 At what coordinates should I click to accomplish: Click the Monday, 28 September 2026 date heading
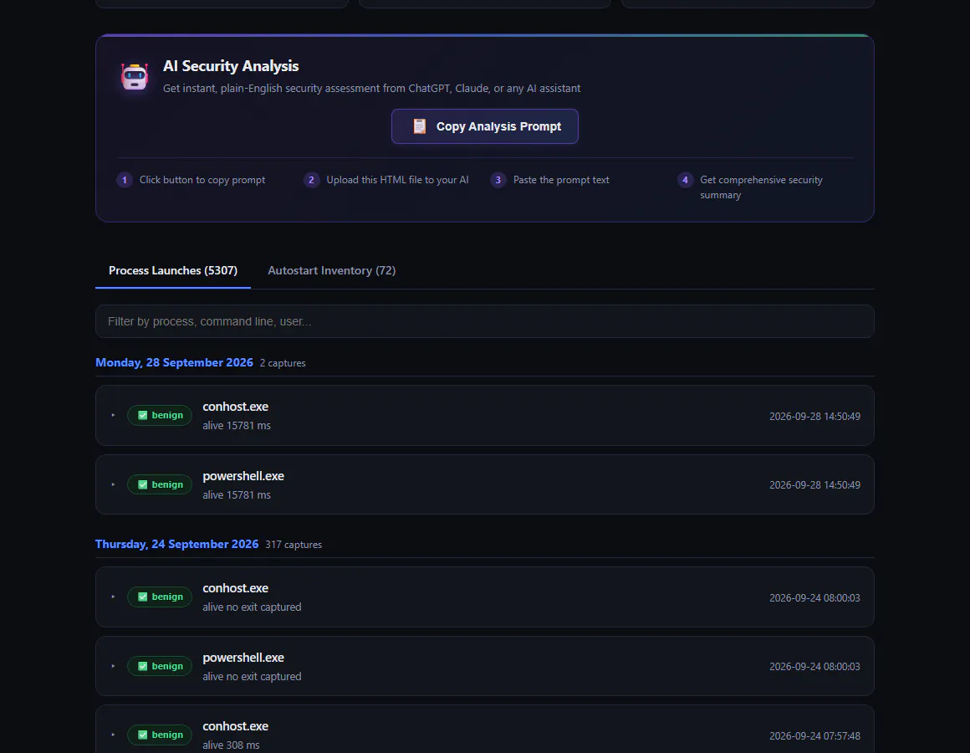pyautogui.click(x=175, y=362)
